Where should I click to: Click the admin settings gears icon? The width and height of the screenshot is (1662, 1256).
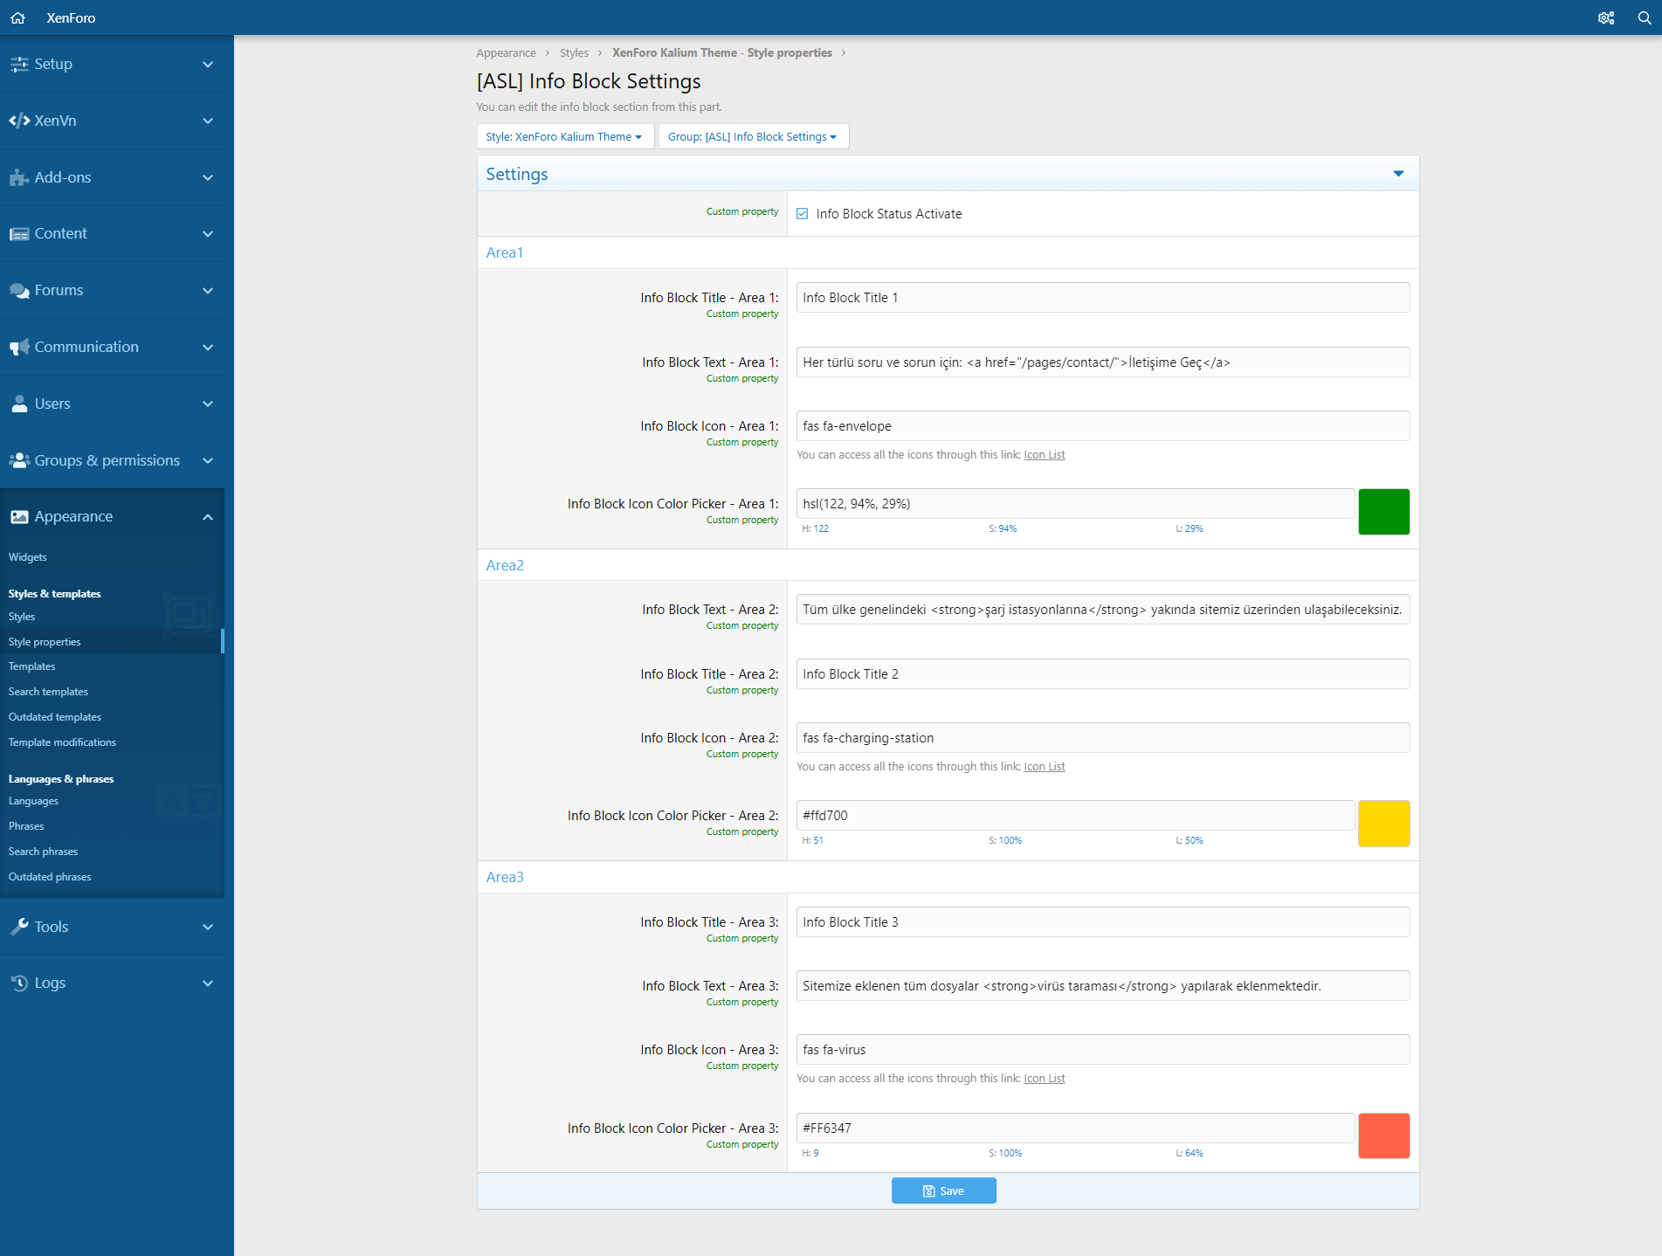coord(1605,17)
